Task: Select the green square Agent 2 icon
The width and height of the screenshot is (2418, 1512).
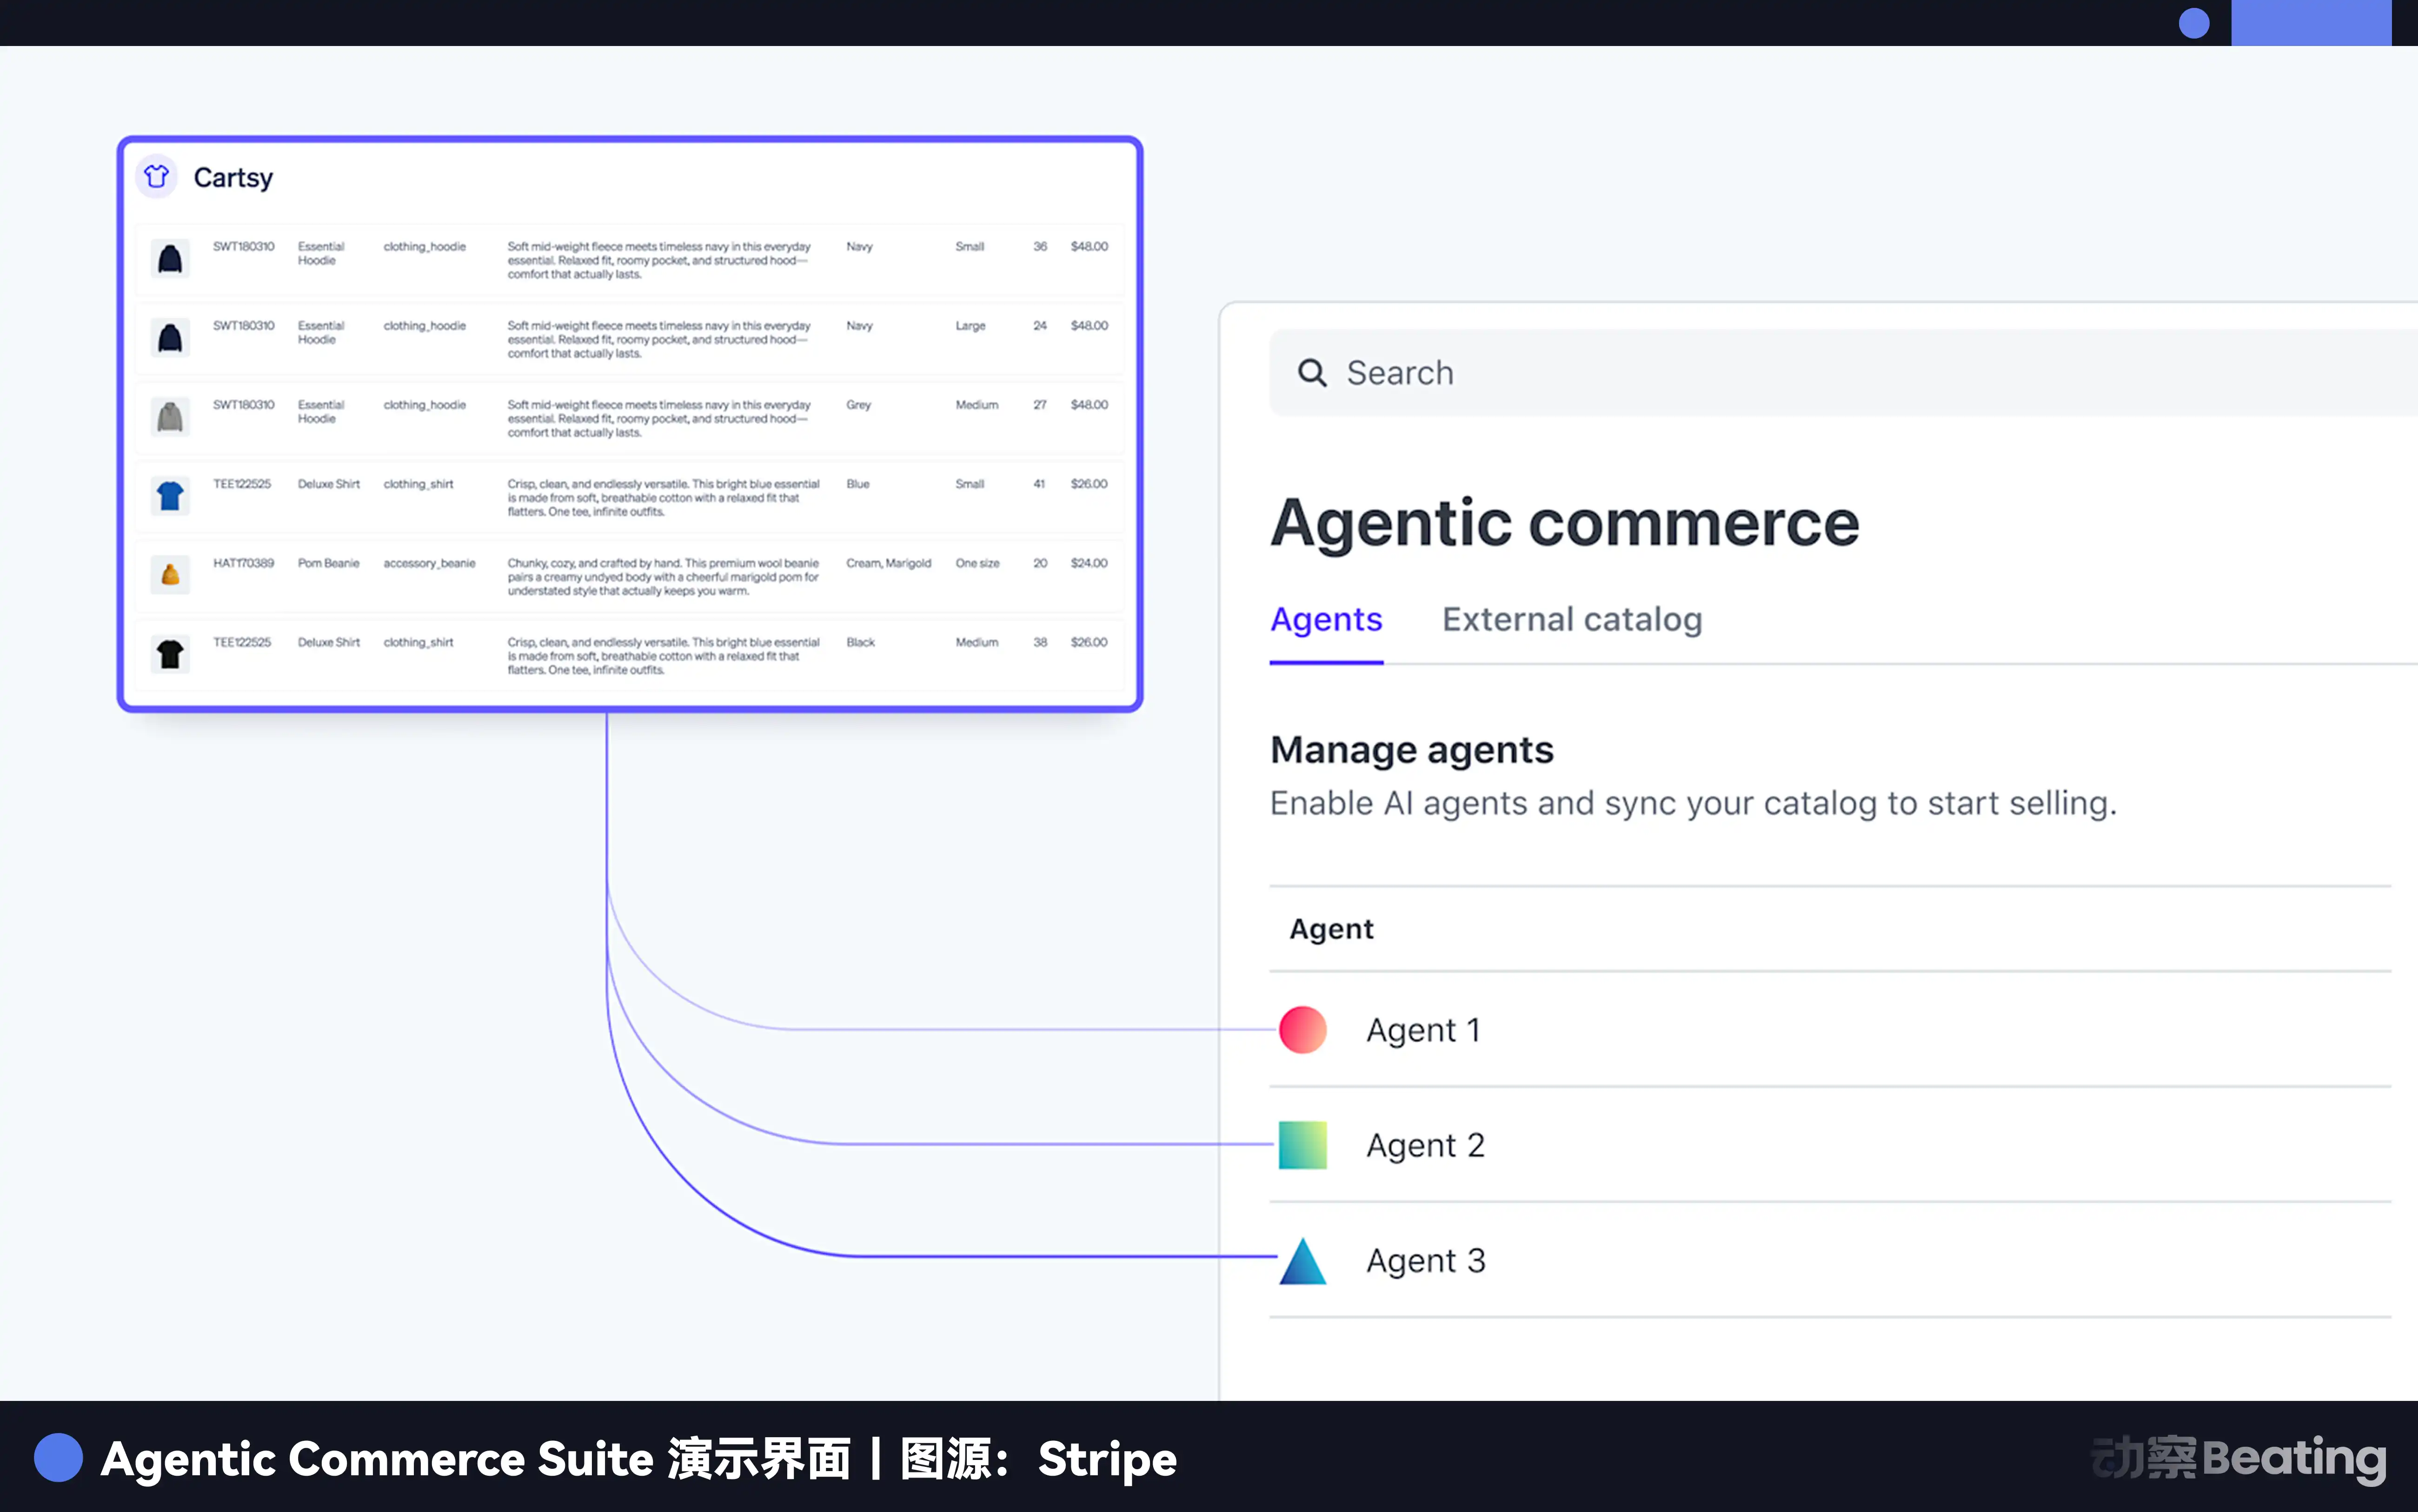Action: click(1302, 1145)
